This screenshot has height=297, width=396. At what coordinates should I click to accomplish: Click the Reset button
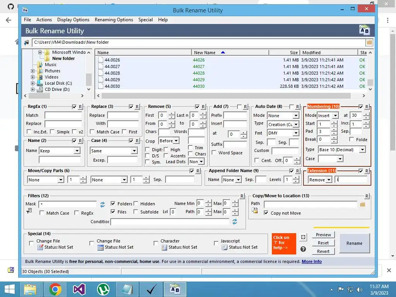[323, 243]
